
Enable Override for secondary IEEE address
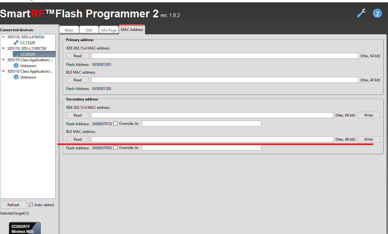click(x=115, y=124)
